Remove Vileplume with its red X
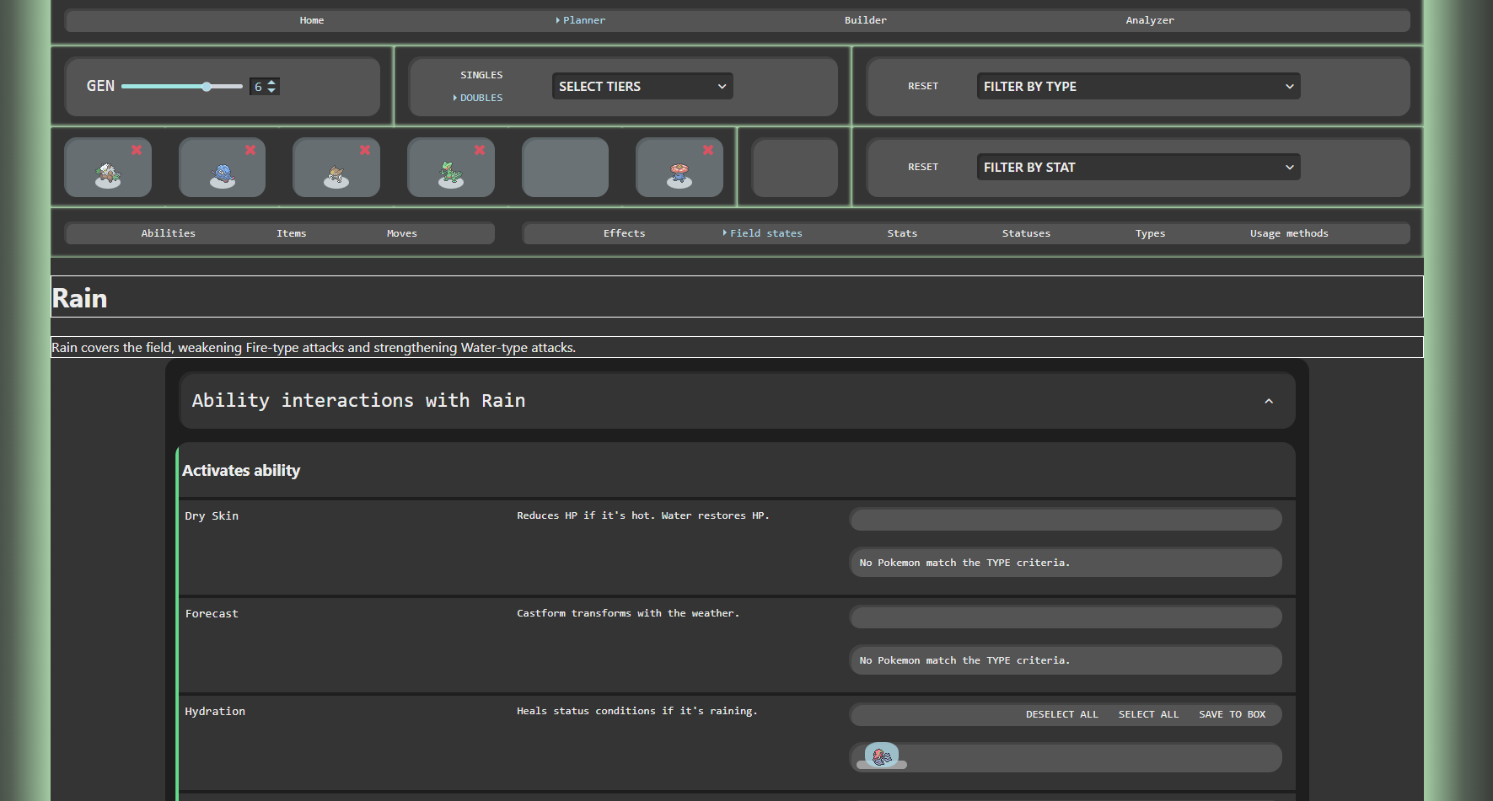Viewport: 1493px width, 801px height. click(x=708, y=150)
